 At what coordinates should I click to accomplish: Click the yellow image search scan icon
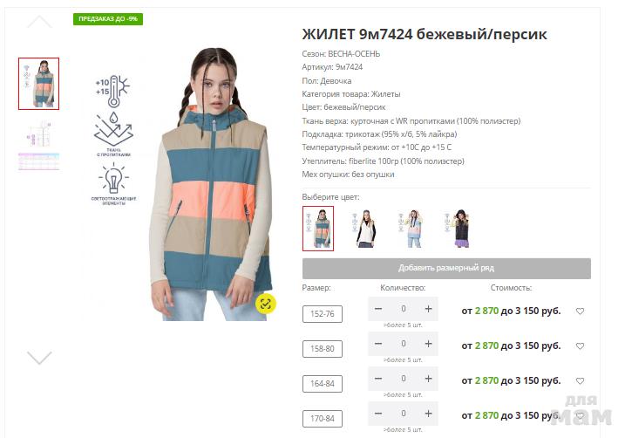click(266, 304)
